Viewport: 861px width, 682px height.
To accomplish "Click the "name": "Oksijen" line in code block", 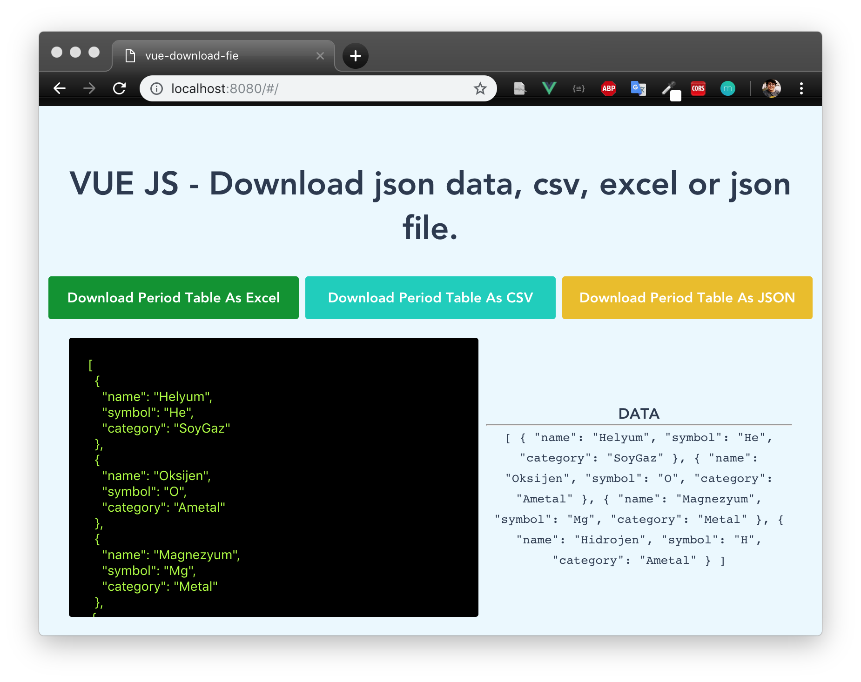I will click(156, 476).
